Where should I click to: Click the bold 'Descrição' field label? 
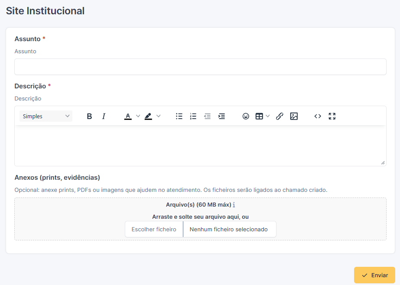click(x=30, y=86)
